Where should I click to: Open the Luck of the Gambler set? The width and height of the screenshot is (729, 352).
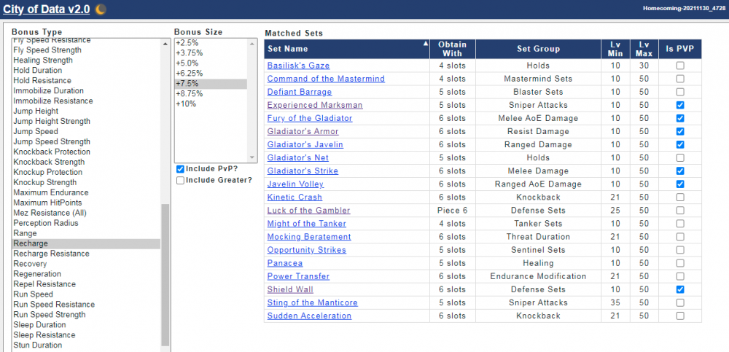coord(308,211)
